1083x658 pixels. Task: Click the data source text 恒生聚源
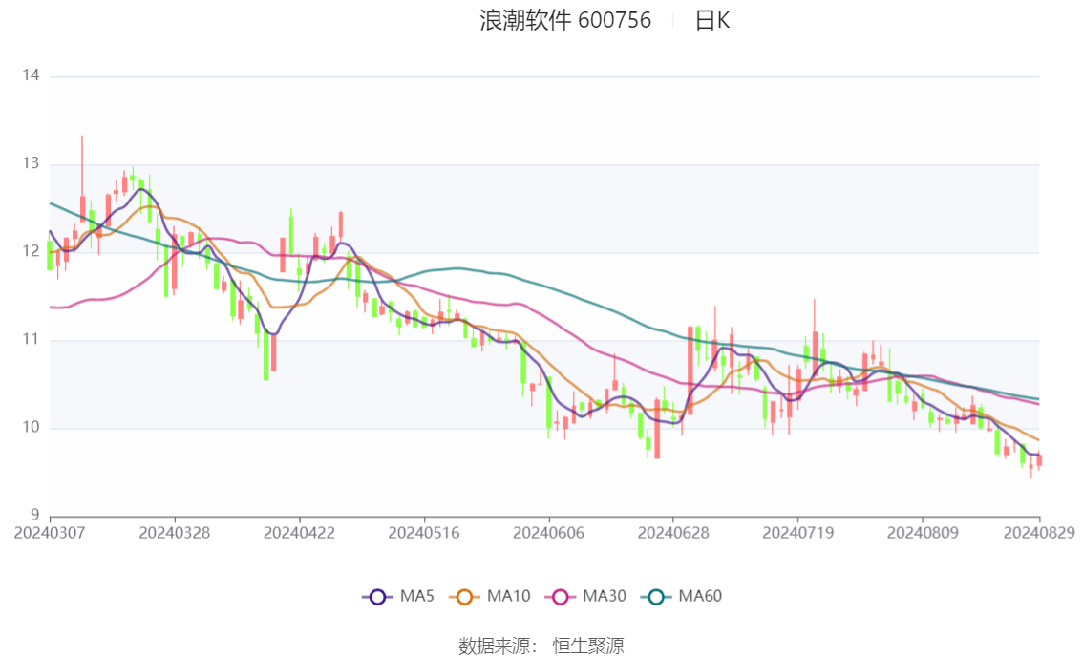[x=587, y=647]
